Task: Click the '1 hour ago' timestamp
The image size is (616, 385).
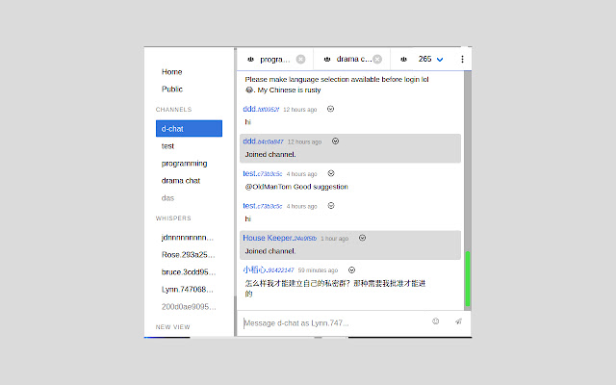Action: point(334,239)
